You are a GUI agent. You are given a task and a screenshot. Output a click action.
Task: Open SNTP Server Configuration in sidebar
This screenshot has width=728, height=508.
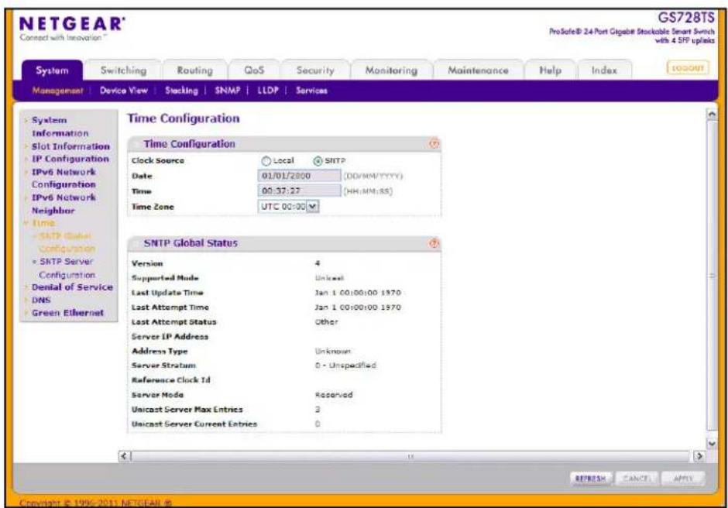[x=67, y=268]
